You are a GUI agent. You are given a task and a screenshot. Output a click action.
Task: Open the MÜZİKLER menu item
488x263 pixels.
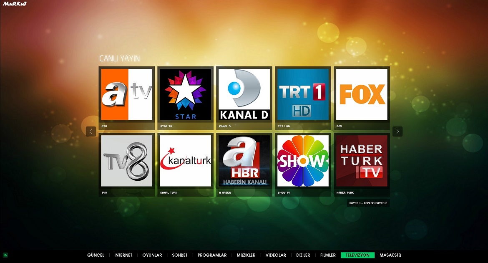[246, 255]
